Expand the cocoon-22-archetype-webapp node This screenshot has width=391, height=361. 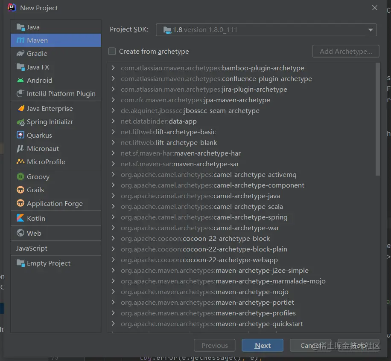(113, 260)
